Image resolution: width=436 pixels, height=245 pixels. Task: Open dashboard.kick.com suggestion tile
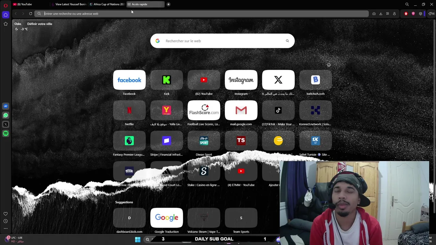click(x=129, y=218)
